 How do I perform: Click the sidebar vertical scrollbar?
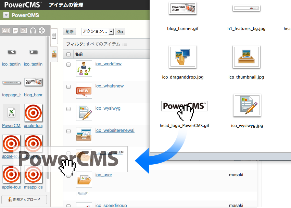point(48,108)
